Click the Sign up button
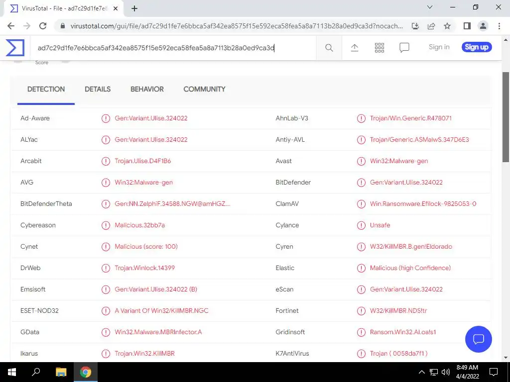This screenshot has width=510, height=382. coord(477,47)
